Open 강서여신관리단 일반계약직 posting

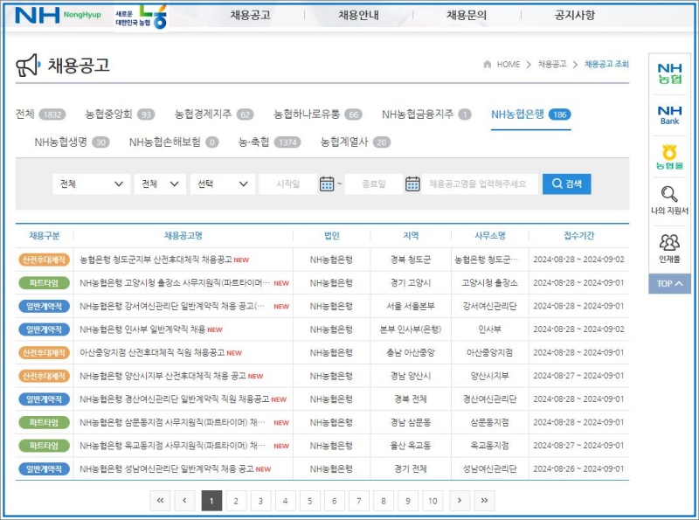click(x=171, y=306)
